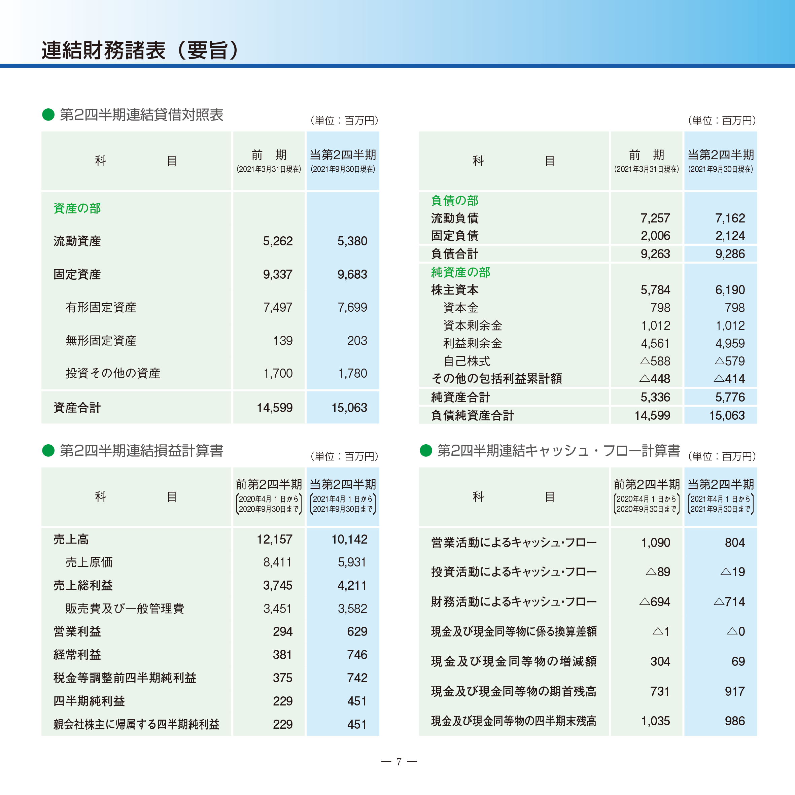Viewport: 795px width, 795px height.
Task: Click the 売上原価 row label
Action: (89, 562)
